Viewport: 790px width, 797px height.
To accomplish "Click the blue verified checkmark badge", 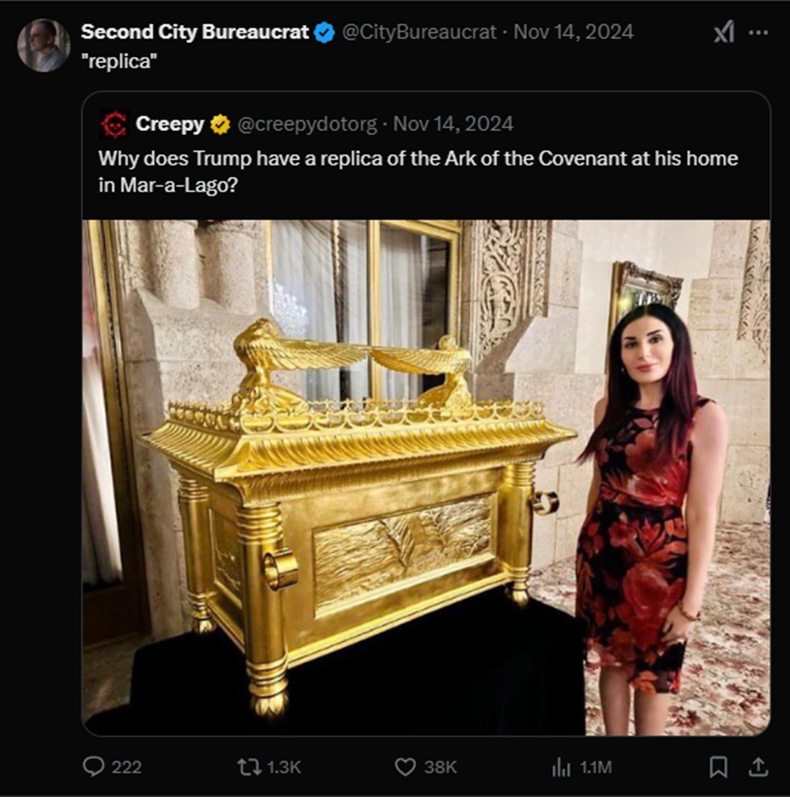I will (x=324, y=32).
